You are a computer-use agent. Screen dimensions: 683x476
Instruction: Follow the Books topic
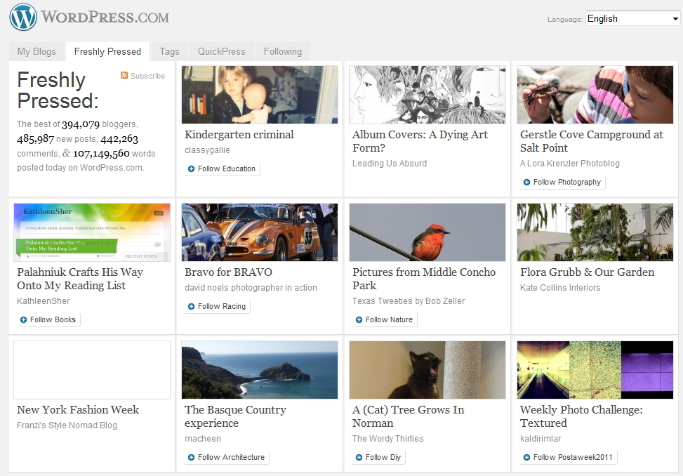pyautogui.click(x=48, y=319)
